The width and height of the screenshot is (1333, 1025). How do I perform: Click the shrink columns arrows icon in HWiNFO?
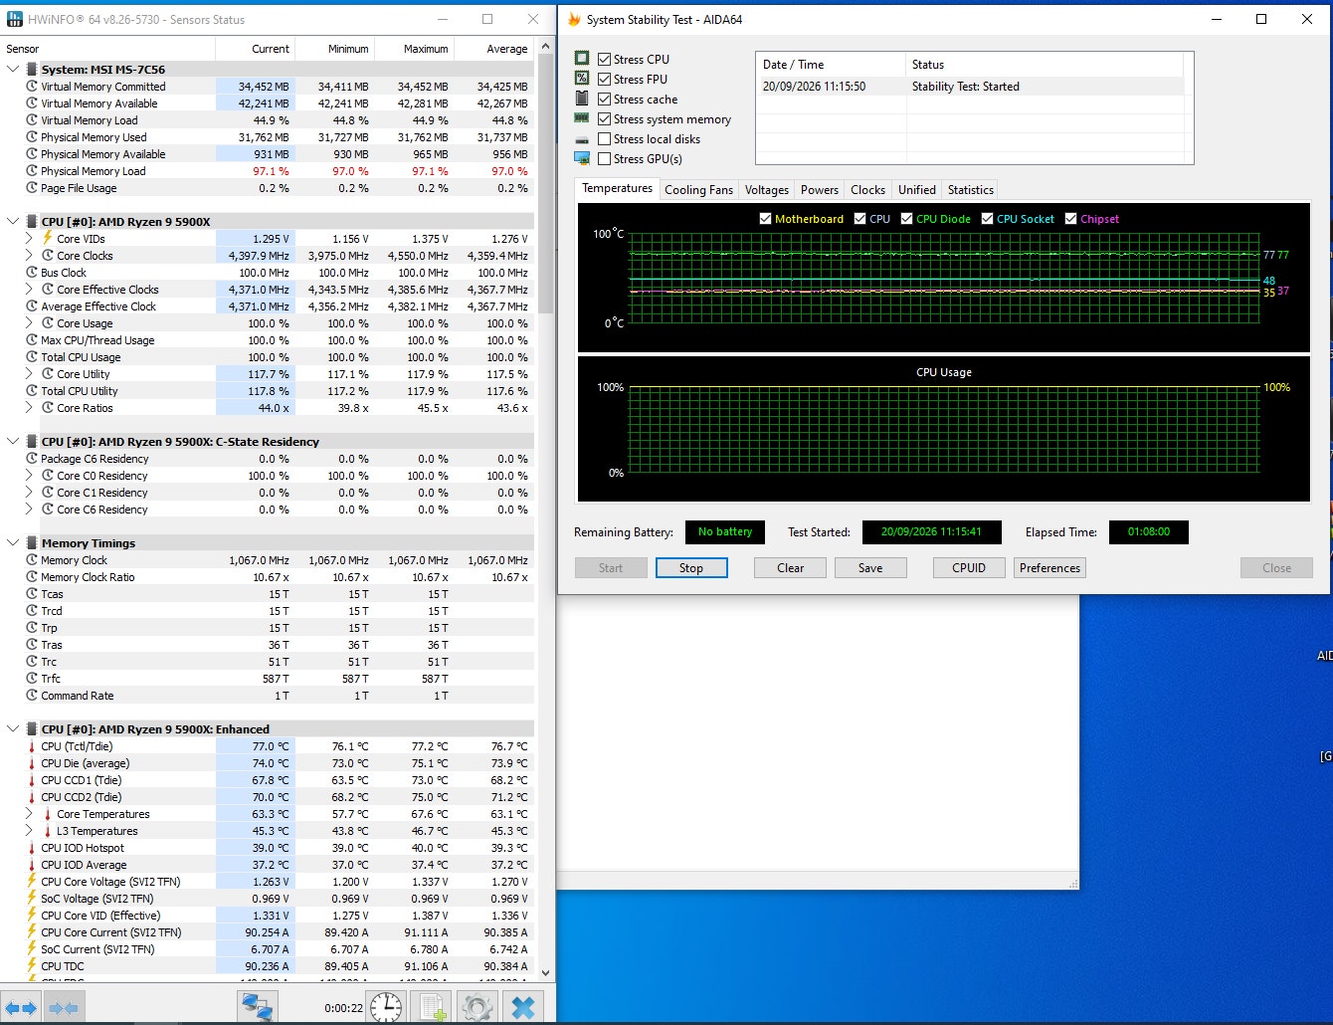[64, 1007]
